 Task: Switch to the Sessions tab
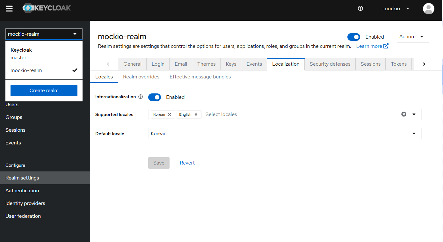pos(370,64)
